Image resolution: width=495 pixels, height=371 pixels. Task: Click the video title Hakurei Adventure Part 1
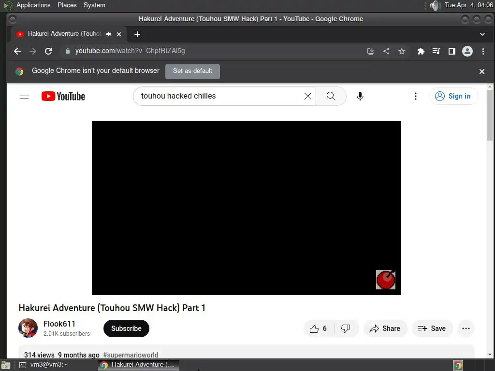pyautogui.click(x=112, y=308)
